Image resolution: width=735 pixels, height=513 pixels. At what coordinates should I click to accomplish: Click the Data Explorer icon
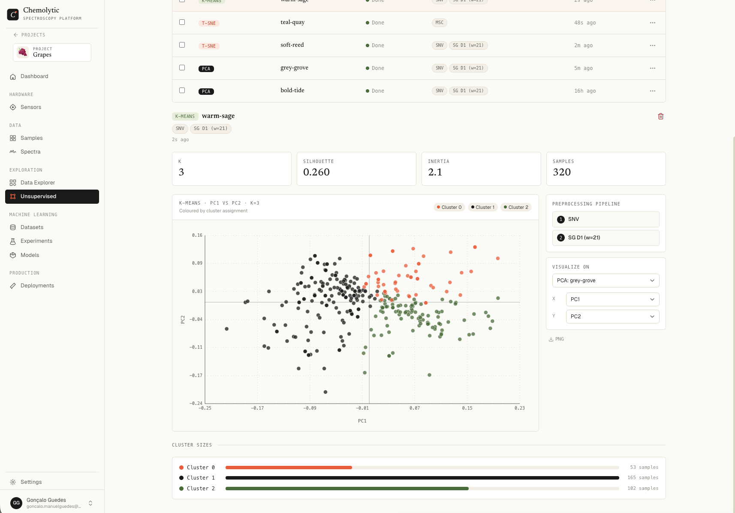click(x=13, y=183)
